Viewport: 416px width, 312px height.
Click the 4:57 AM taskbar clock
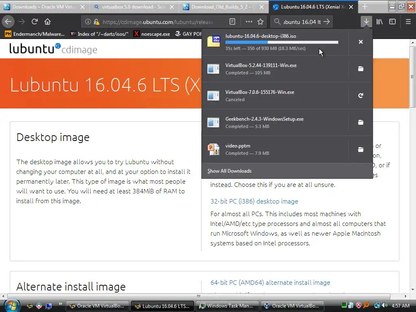pos(400,305)
